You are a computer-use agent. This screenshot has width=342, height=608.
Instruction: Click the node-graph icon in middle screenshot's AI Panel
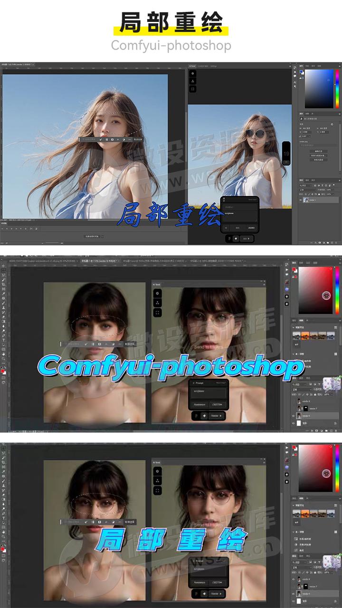point(157,303)
